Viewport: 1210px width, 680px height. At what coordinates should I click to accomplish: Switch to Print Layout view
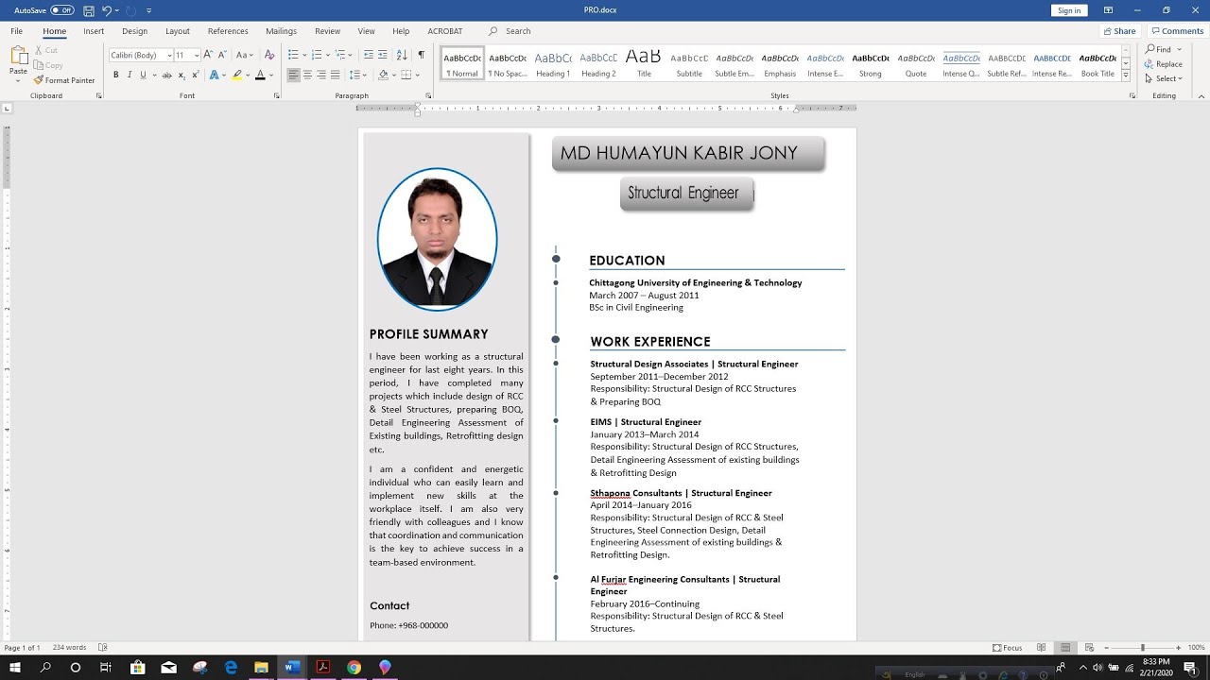pyautogui.click(x=1065, y=648)
